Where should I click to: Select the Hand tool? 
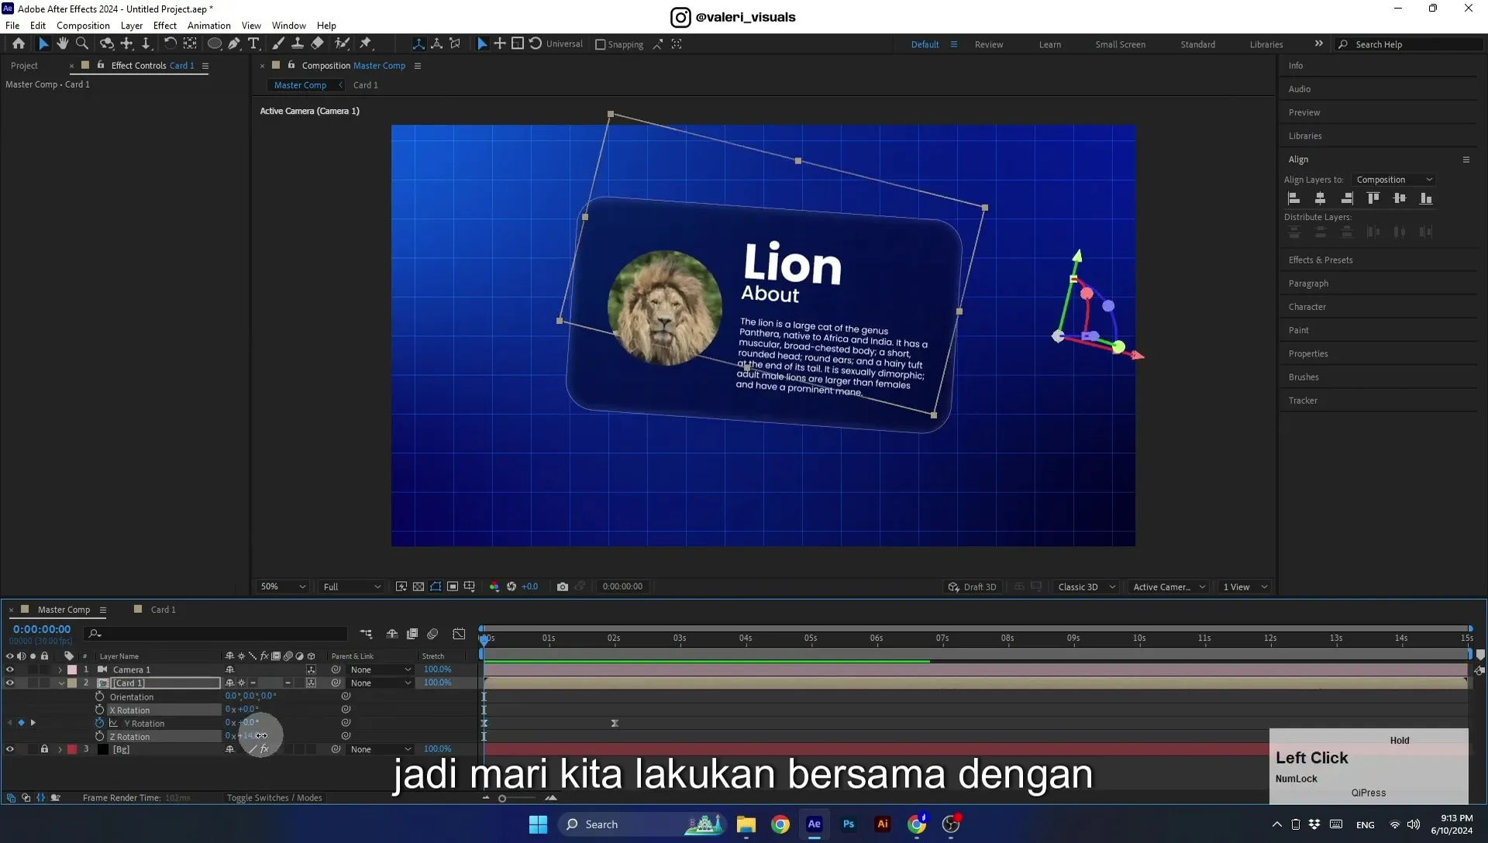click(x=63, y=44)
